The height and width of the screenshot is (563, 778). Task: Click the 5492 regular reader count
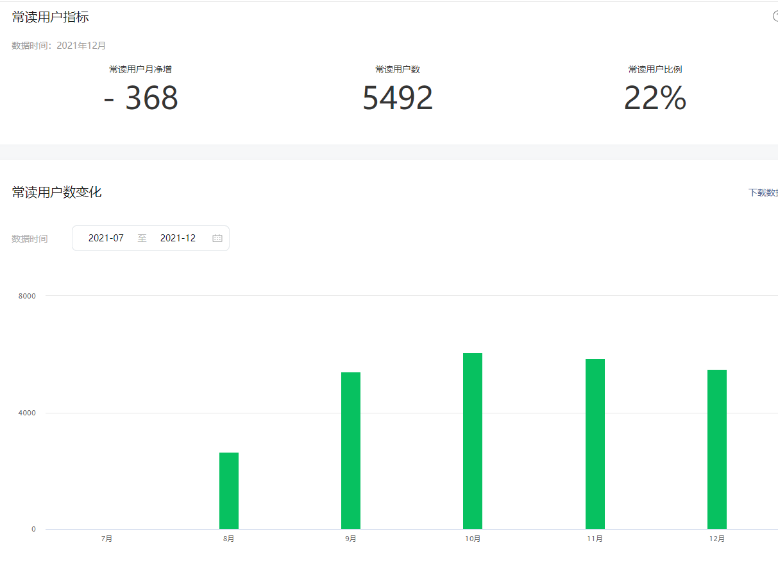398,98
